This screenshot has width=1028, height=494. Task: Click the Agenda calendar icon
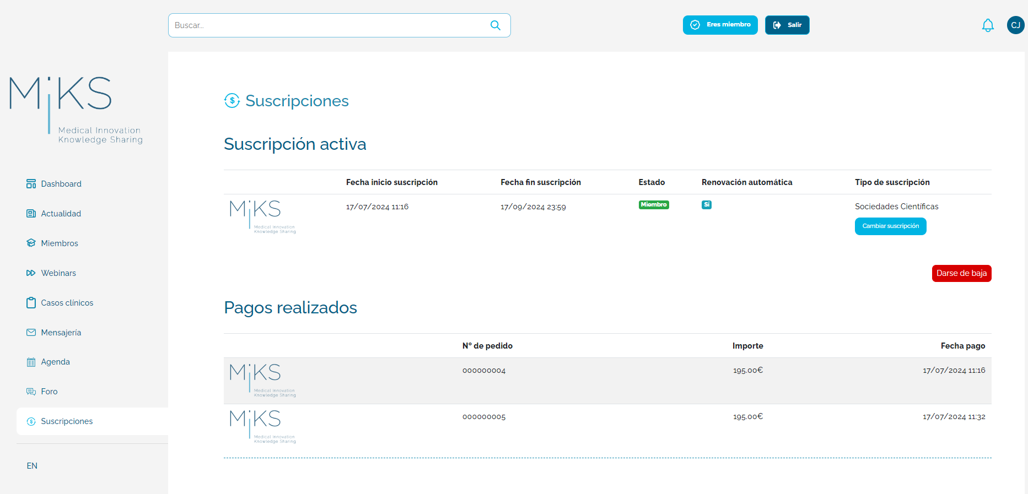click(x=31, y=362)
